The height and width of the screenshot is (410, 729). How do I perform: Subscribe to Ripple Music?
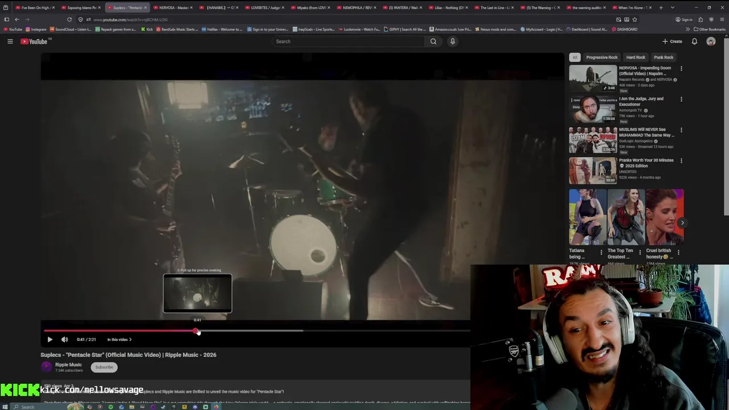coord(104,367)
